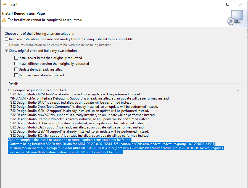Image resolution: width=248 pixels, height=188 pixels.
Task: Check Install different version than originally requested
Action: 16,63
